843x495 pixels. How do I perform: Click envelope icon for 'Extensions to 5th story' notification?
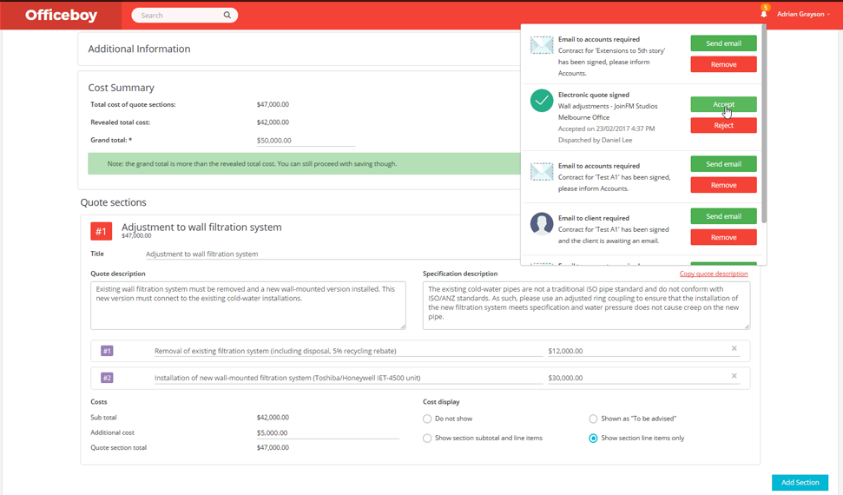pyautogui.click(x=542, y=45)
